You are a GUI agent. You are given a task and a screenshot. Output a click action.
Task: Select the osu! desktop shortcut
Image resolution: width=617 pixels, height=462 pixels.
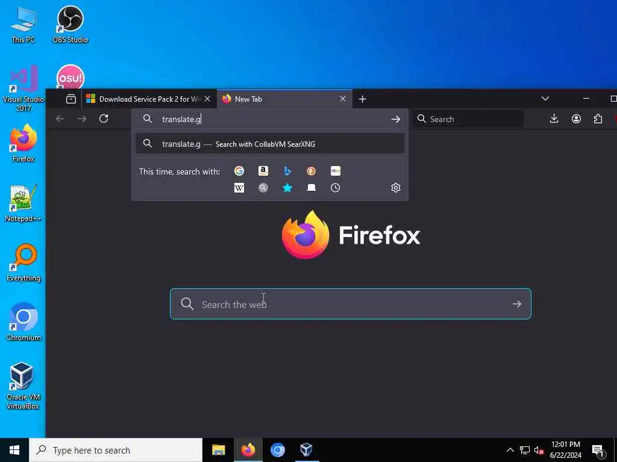[70, 77]
